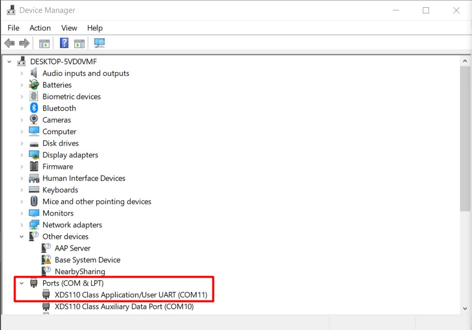Click the Human Interface Devices icon
The image size is (472, 330).
point(34,178)
